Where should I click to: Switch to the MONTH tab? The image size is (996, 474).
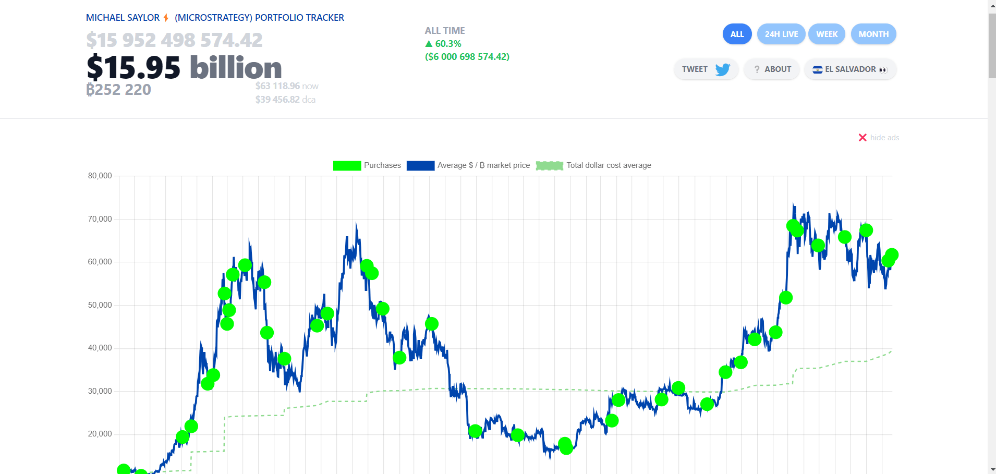[873, 34]
